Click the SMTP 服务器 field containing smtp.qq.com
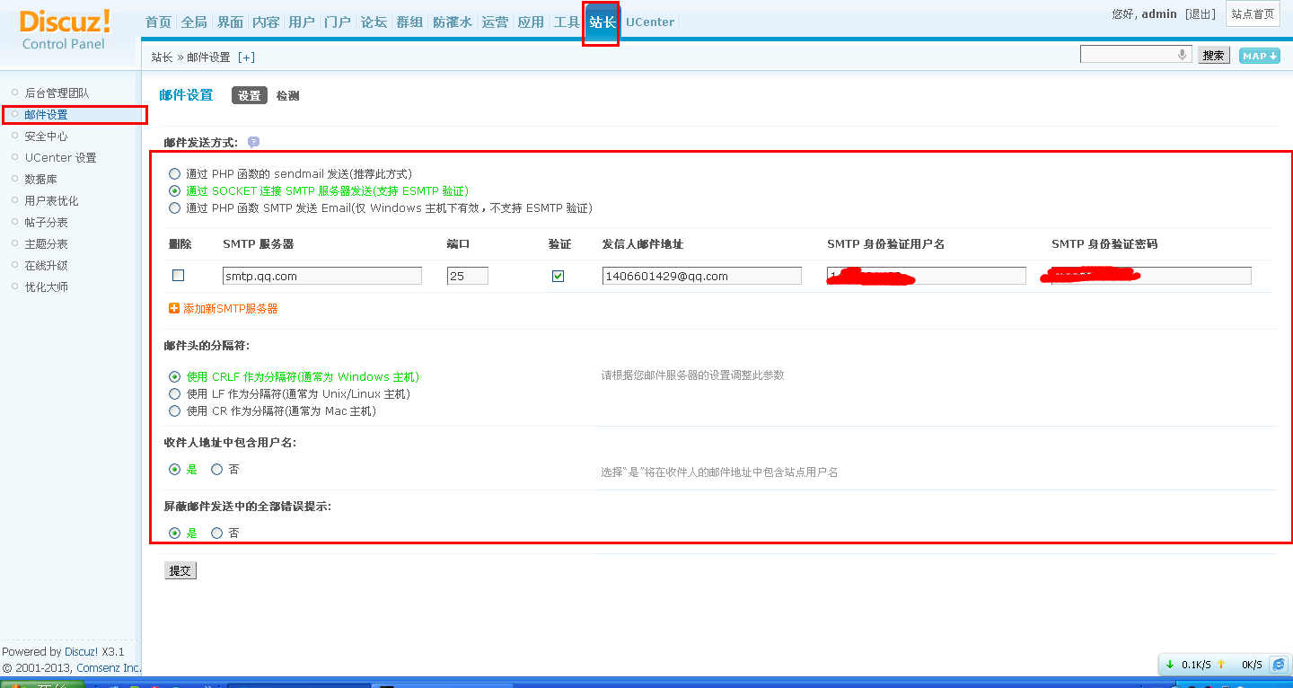Viewport: 1293px width, 688px height. pos(322,276)
